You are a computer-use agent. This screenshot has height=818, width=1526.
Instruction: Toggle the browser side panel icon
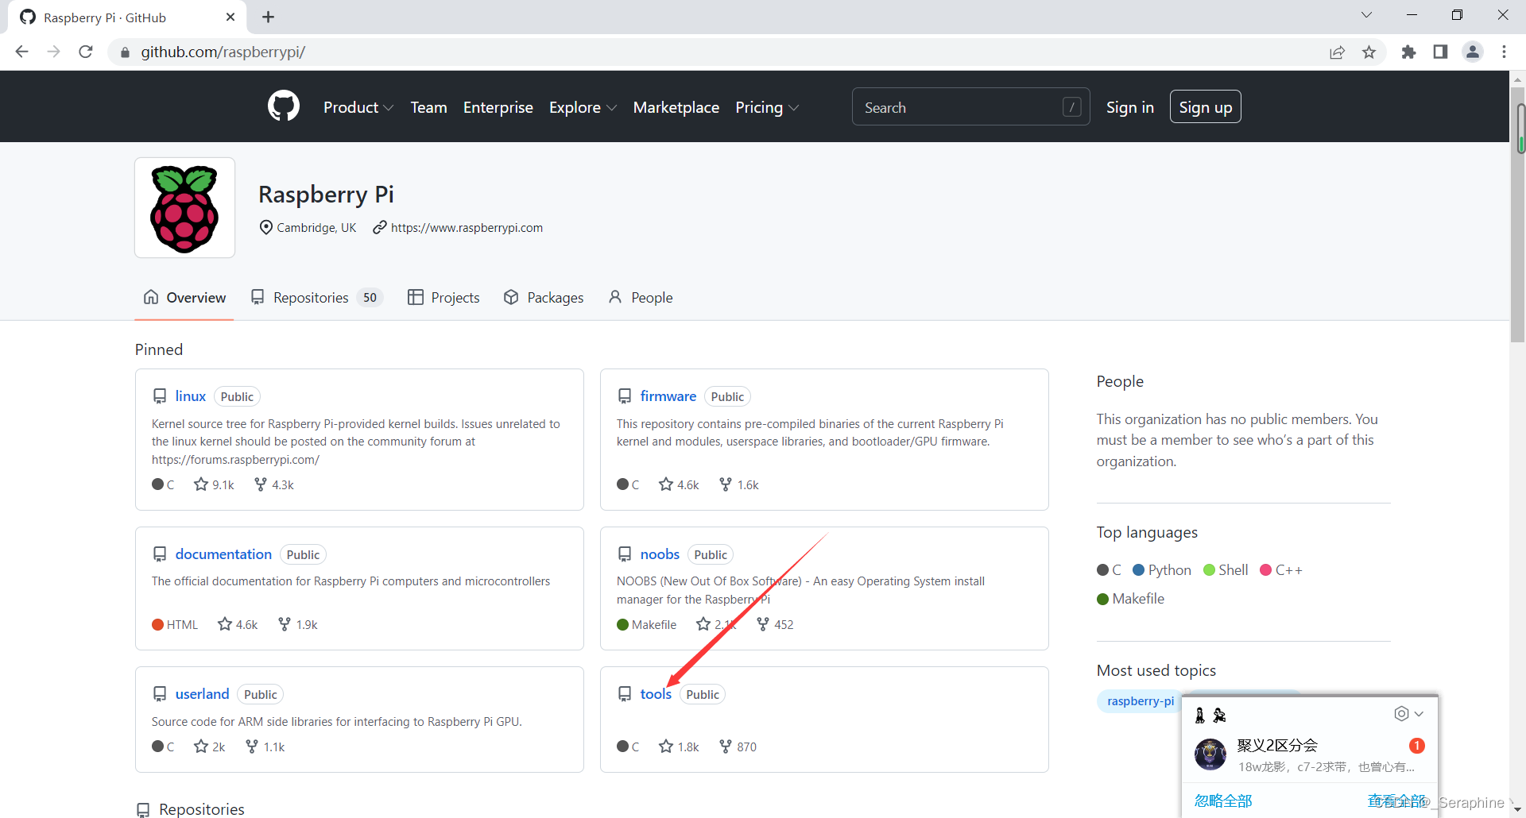(x=1440, y=52)
